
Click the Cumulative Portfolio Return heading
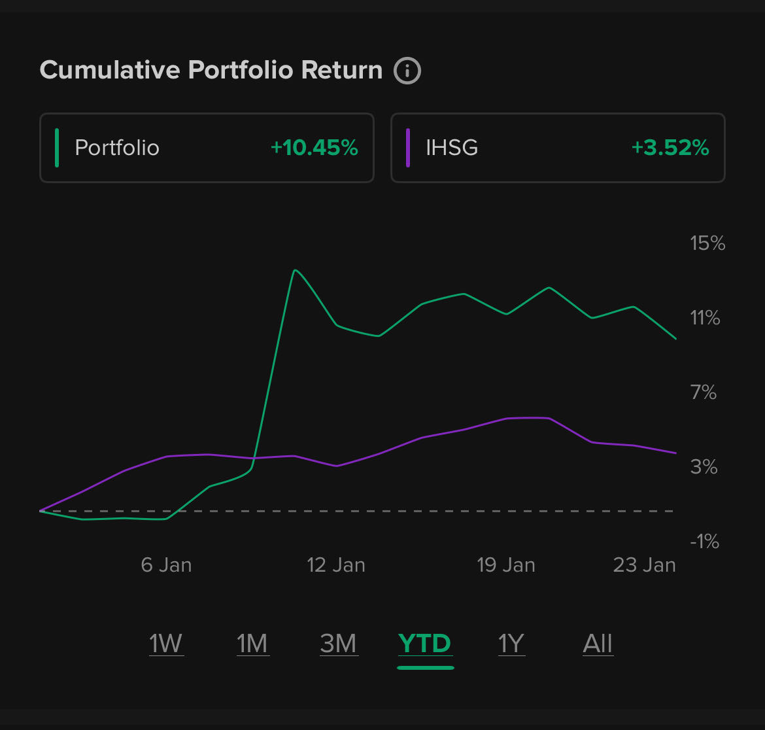[x=211, y=70]
